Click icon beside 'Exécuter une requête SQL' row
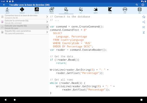This screenshot has height=103, width=147. click(2, 27)
